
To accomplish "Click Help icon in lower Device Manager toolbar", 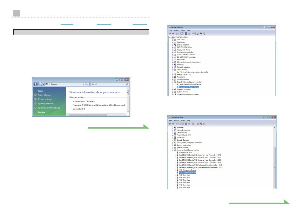I will 185,124.
